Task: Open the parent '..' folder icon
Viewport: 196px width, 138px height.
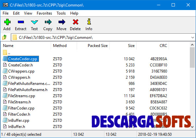Action: [5, 52]
